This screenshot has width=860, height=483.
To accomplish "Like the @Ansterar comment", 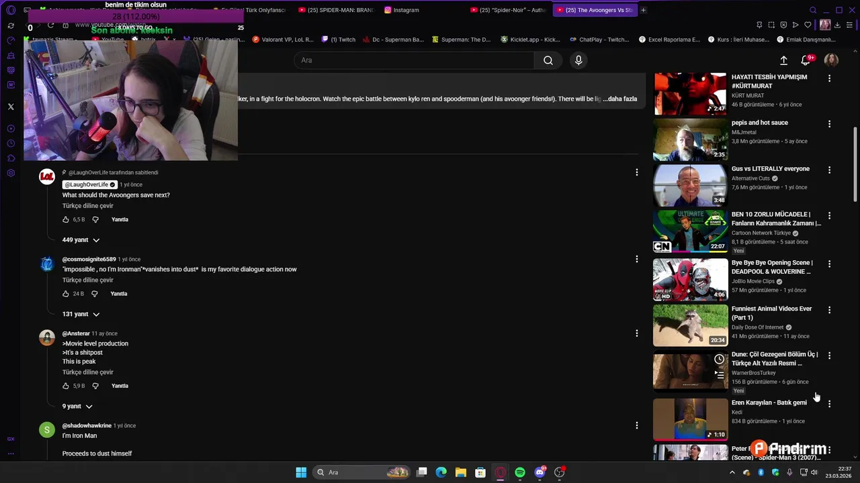I will (66, 386).
